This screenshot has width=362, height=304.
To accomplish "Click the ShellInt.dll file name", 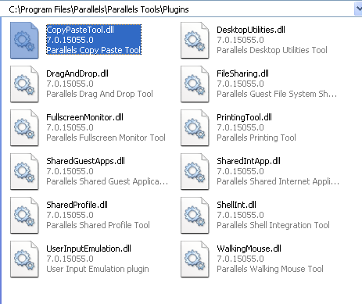I will (x=236, y=205).
